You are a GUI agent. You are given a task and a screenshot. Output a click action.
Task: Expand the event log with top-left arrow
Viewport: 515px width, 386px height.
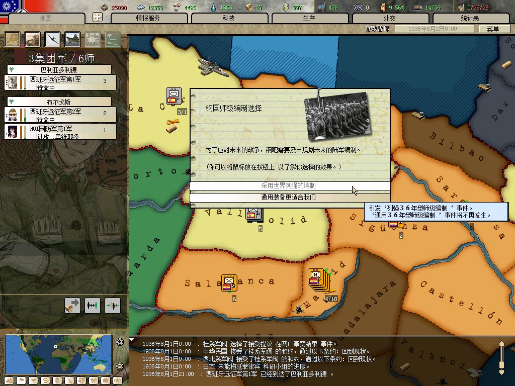(x=132, y=340)
